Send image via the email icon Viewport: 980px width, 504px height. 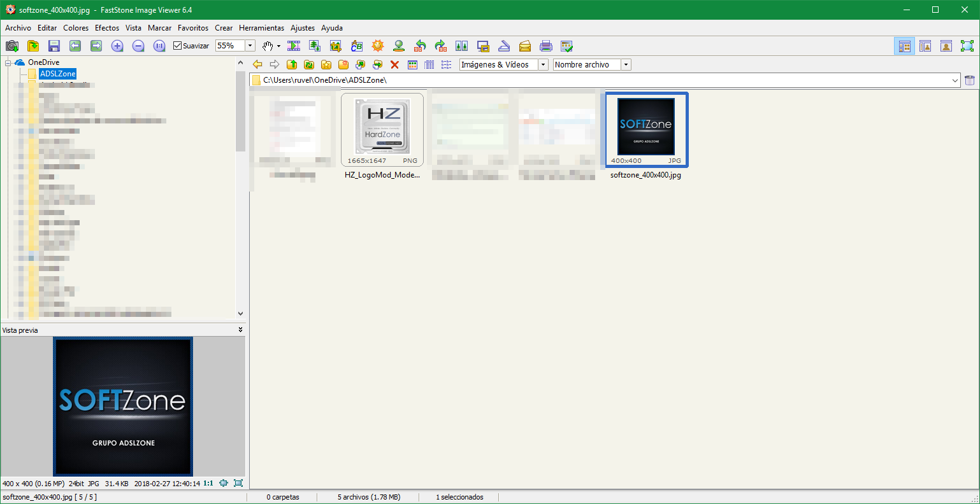525,45
